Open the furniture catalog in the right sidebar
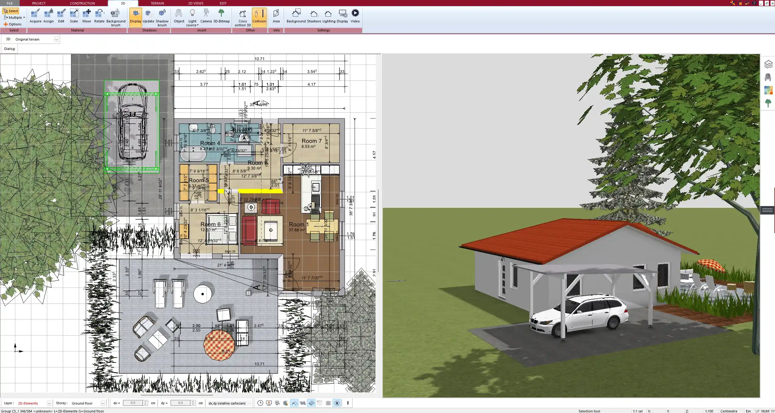Viewport: 775px width, 413px height. coord(769,77)
